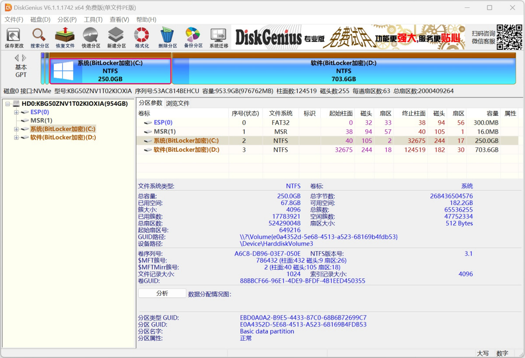Open the 恢复文件 (Recover Files) tool

click(x=65, y=37)
